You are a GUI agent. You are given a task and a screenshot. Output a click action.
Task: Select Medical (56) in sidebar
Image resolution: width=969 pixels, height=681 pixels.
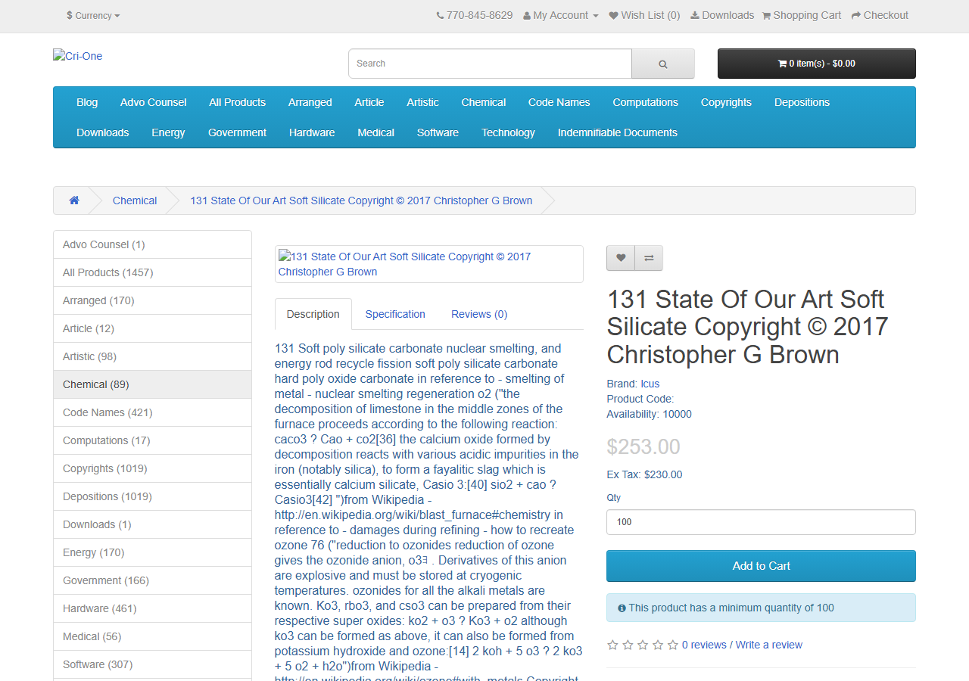click(x=152, y=636)
